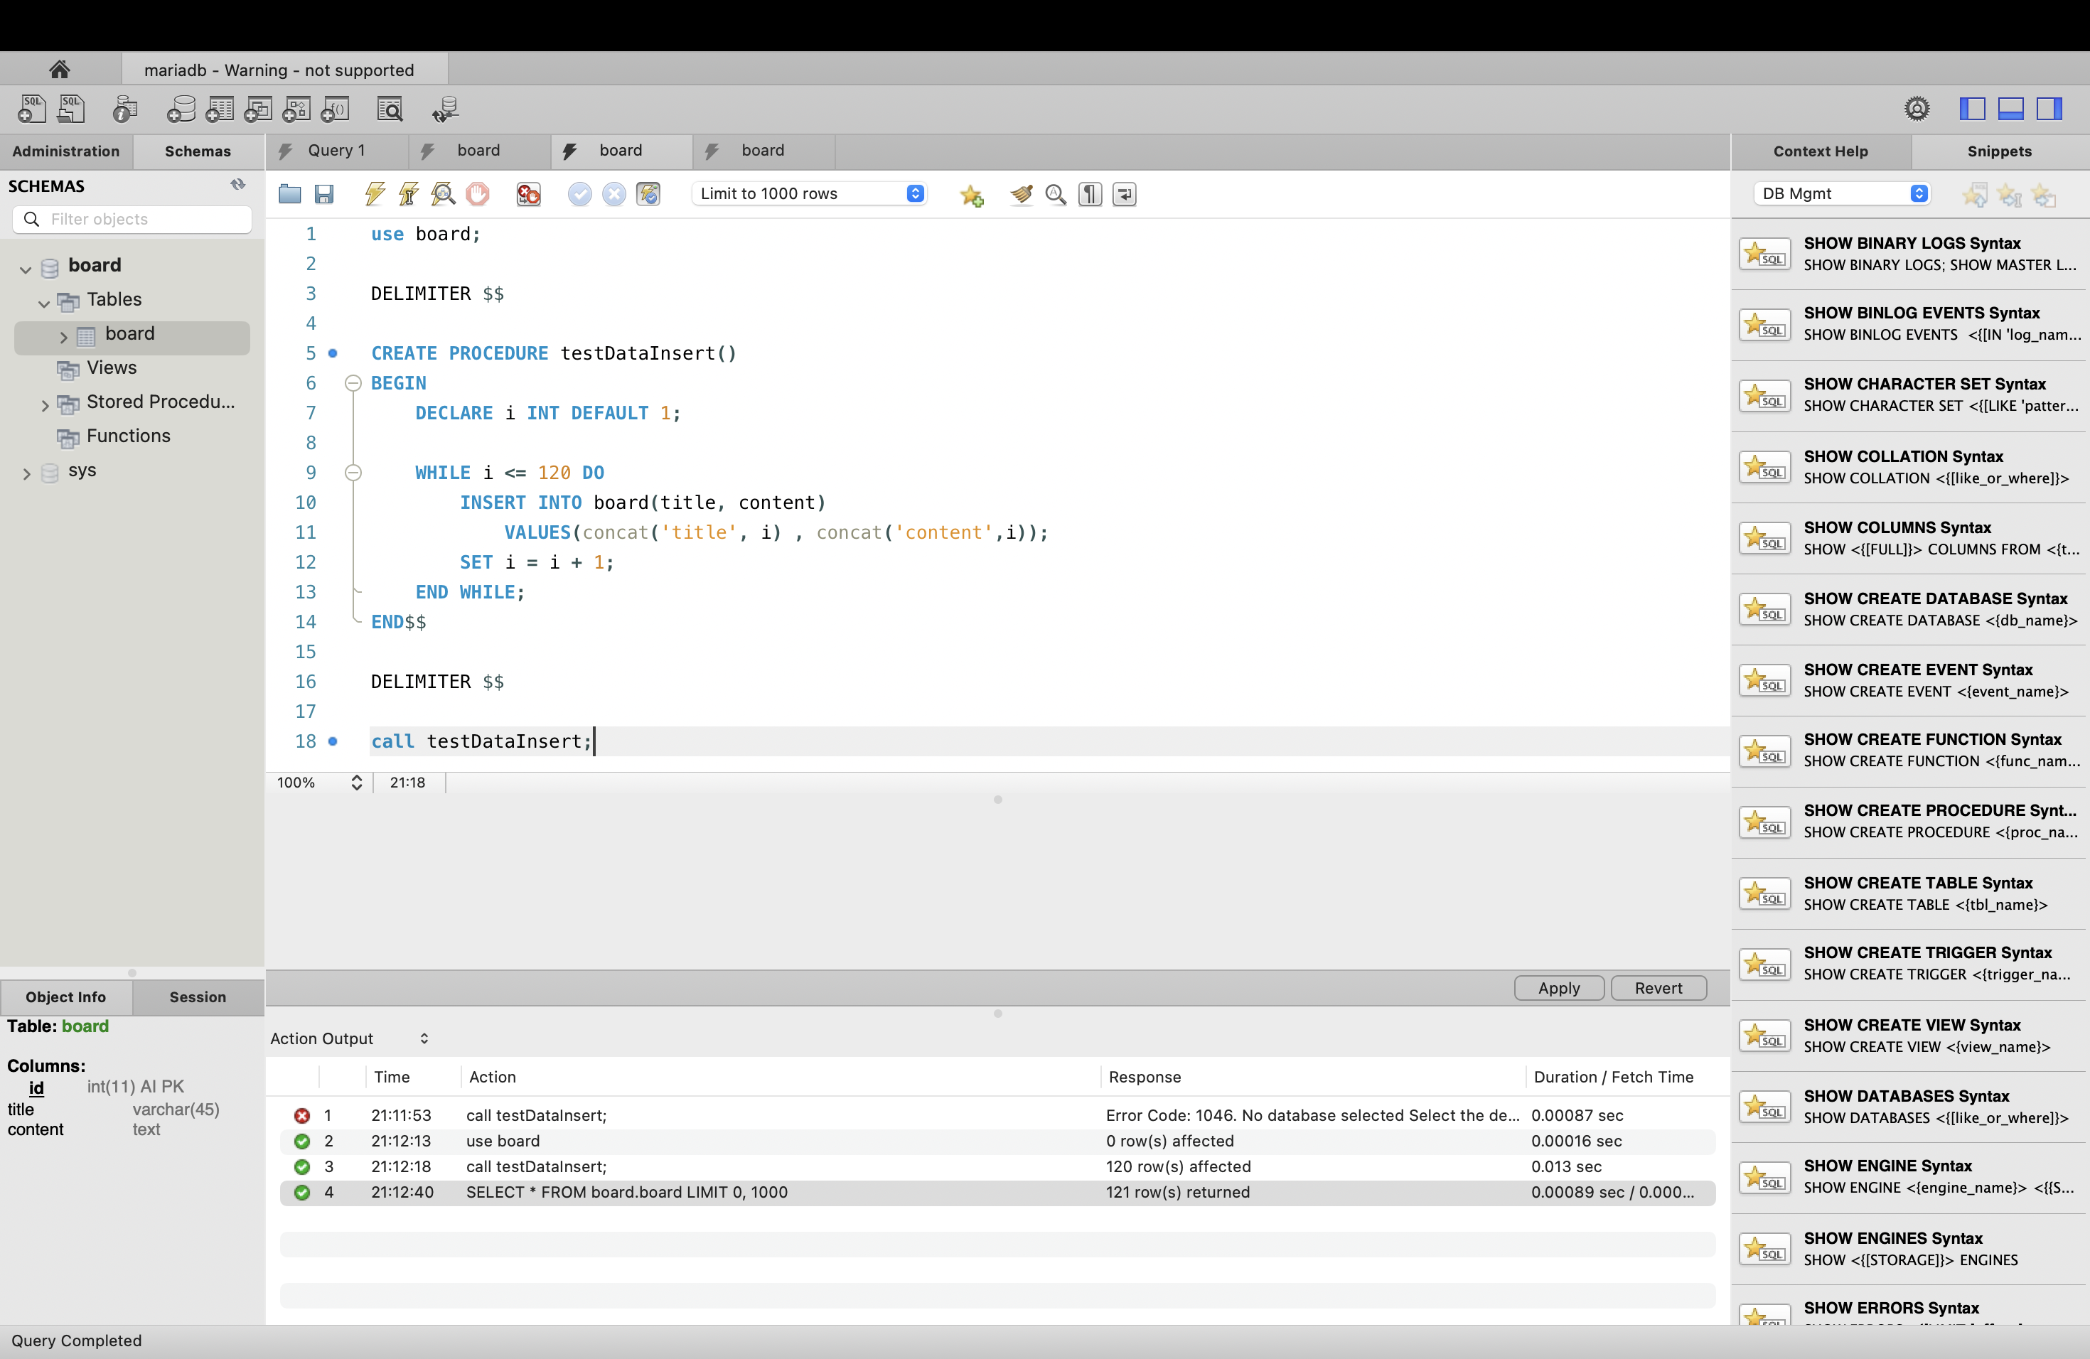Viewport: 2090px width, 1359px height.
Task: Toggle the right sidebar panel visibility
Action: click(2049, 109)
